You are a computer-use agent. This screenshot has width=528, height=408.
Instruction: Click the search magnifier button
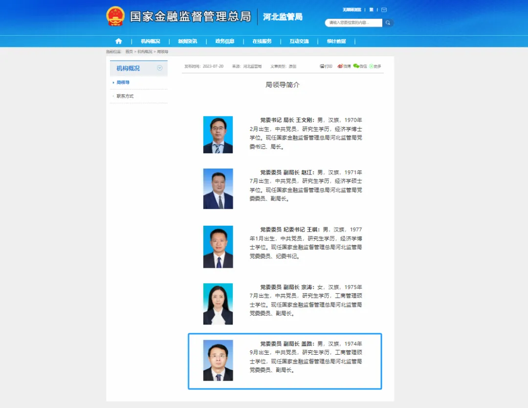point(388,22)
